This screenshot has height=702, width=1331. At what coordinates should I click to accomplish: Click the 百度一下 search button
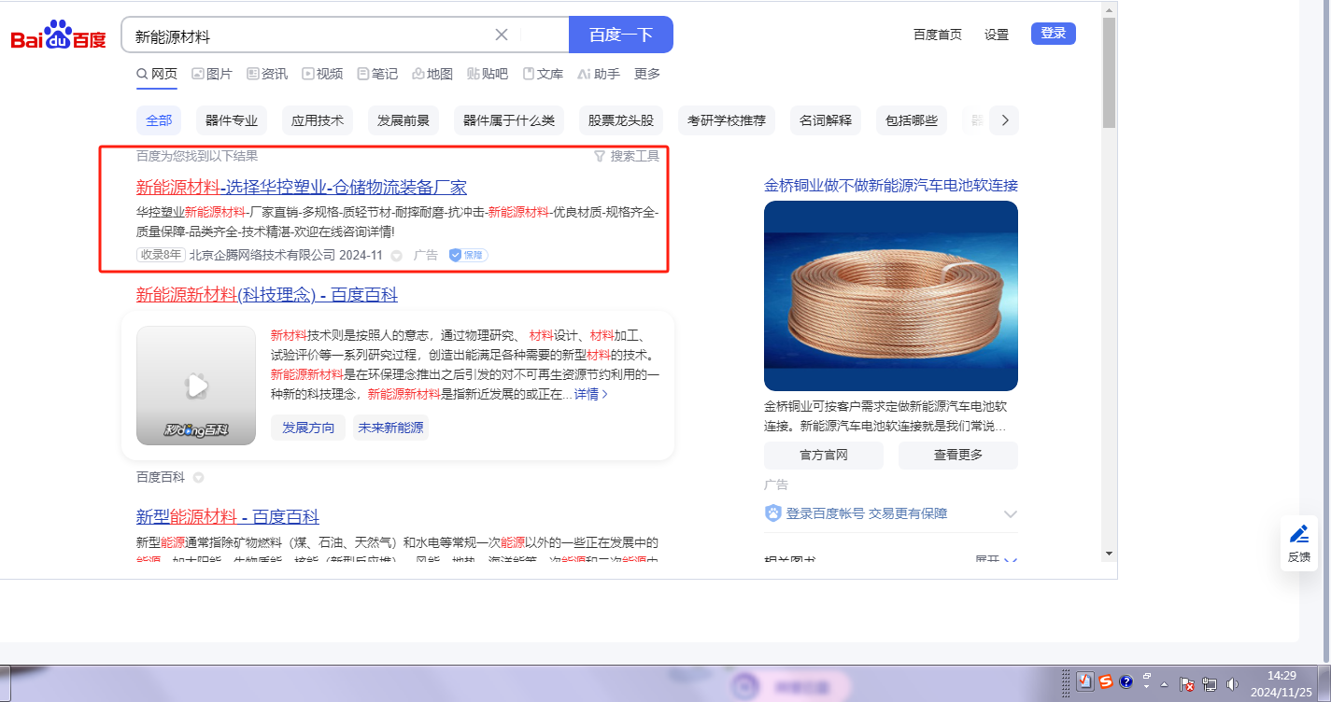pos(621,35)
